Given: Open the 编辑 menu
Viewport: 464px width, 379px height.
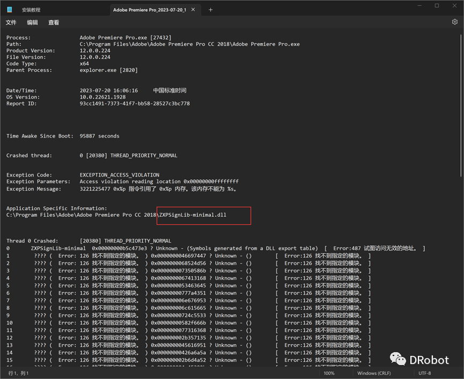Looking at the screenshot, I should [x=32, y=23].
